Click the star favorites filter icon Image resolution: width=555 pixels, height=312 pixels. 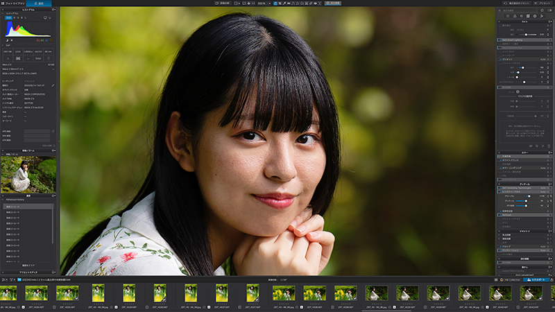tap(542, 10)
